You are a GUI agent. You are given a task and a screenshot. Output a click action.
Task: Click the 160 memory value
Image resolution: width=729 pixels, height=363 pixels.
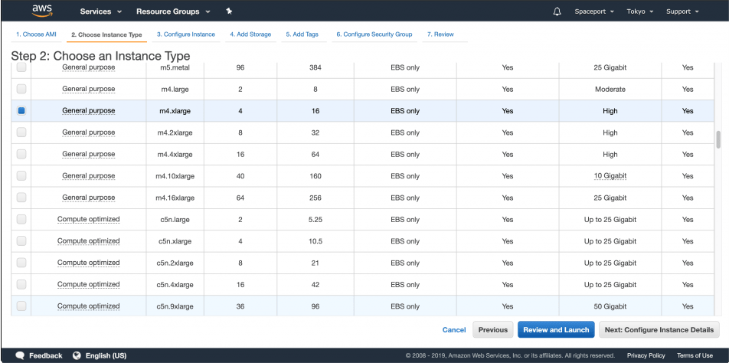click(315, 176)
